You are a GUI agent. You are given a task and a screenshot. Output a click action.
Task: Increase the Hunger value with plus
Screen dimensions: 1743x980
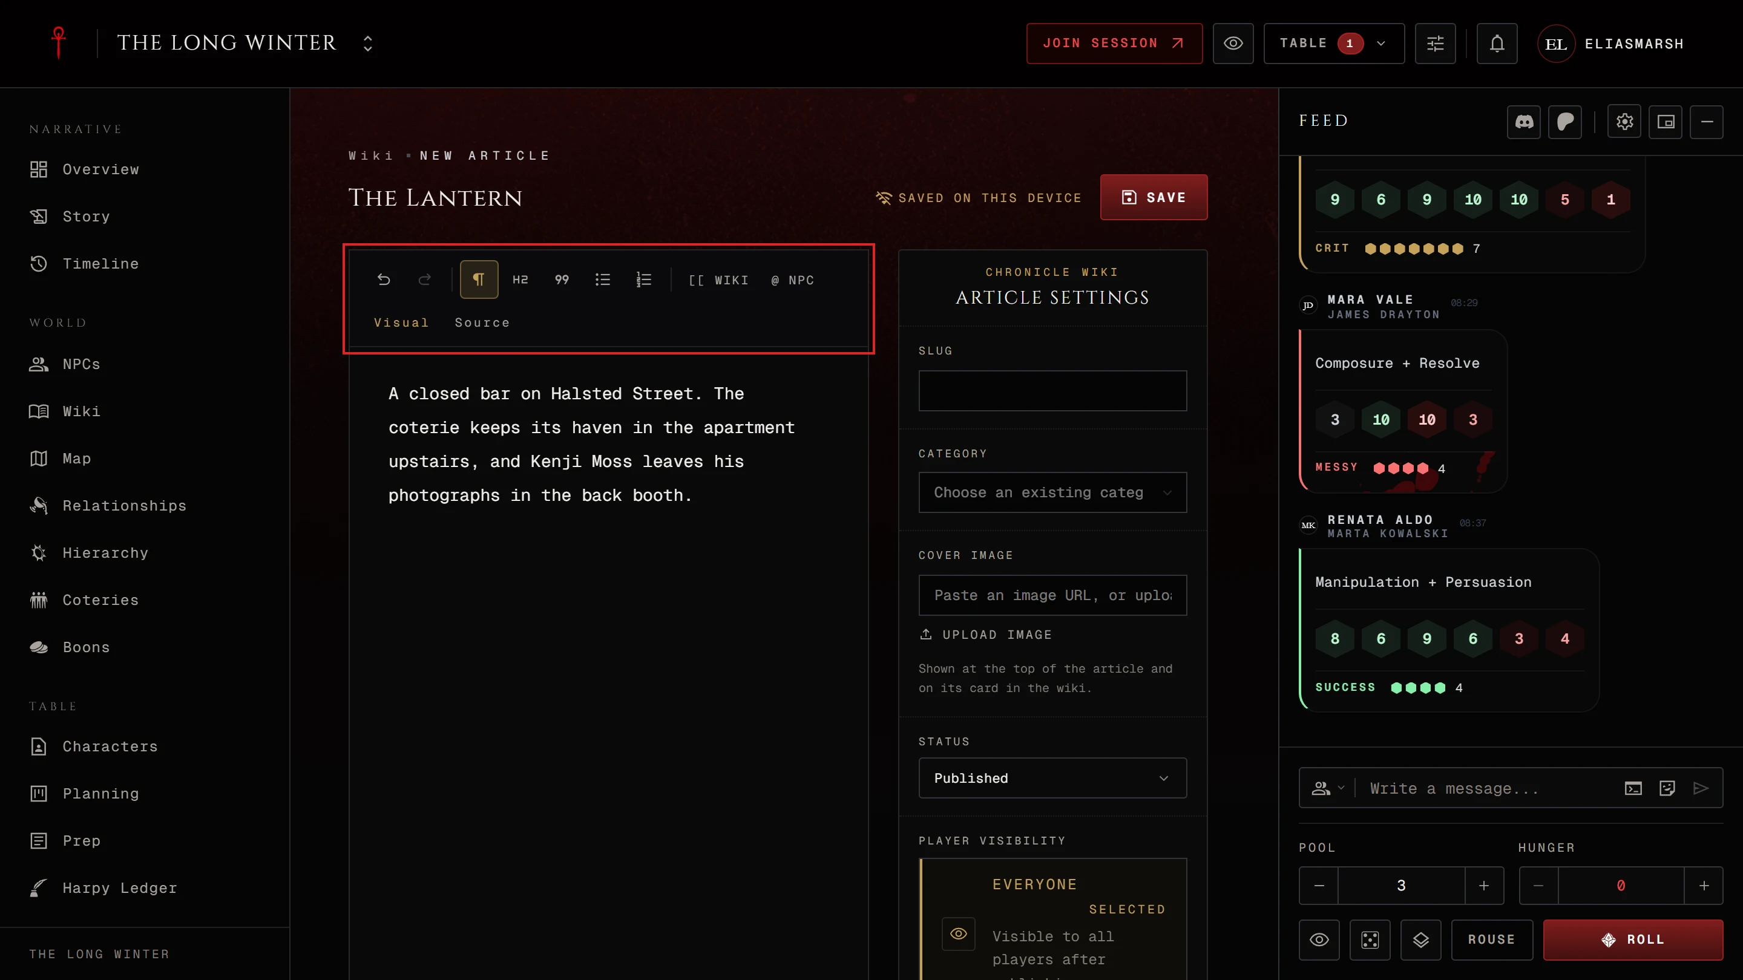pos(1704,885)
